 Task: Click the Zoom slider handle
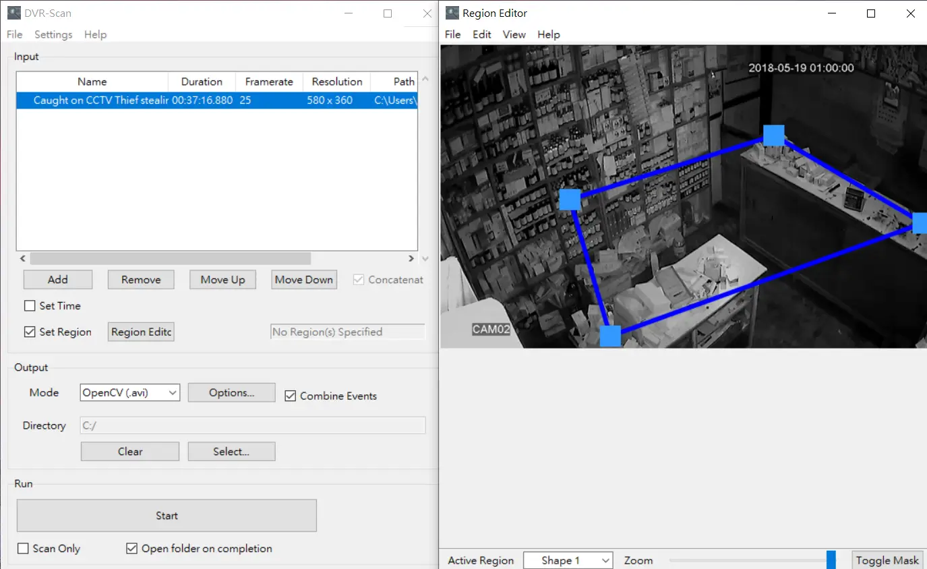click(831, 560)
